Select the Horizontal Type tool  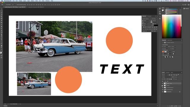coord(1,40)
